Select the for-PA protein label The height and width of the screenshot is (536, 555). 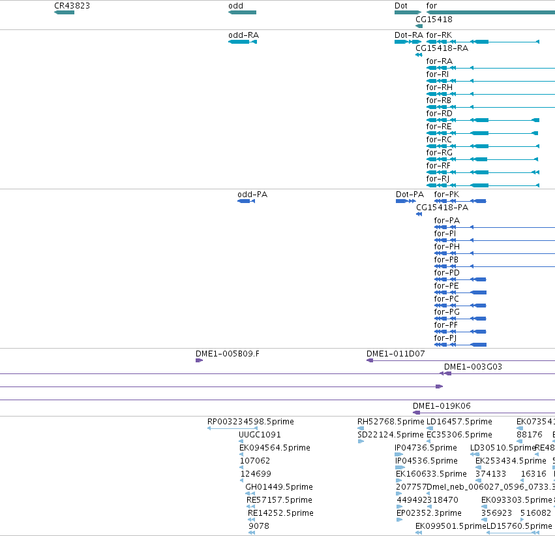coord(447,221)
